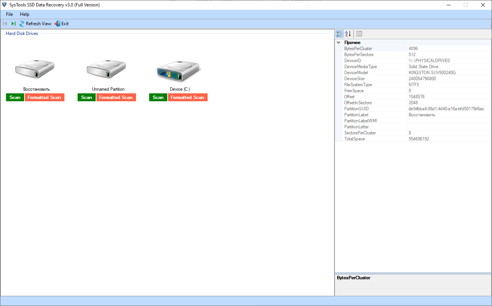
Task: Click the Property Pages icon
Action: pos(359,33)
